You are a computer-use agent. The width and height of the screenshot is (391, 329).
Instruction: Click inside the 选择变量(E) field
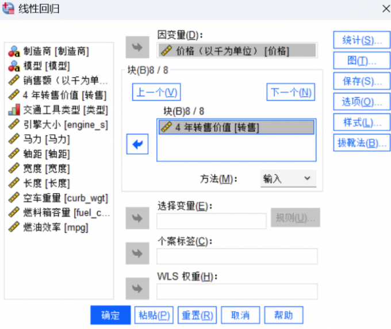[212, 221]
